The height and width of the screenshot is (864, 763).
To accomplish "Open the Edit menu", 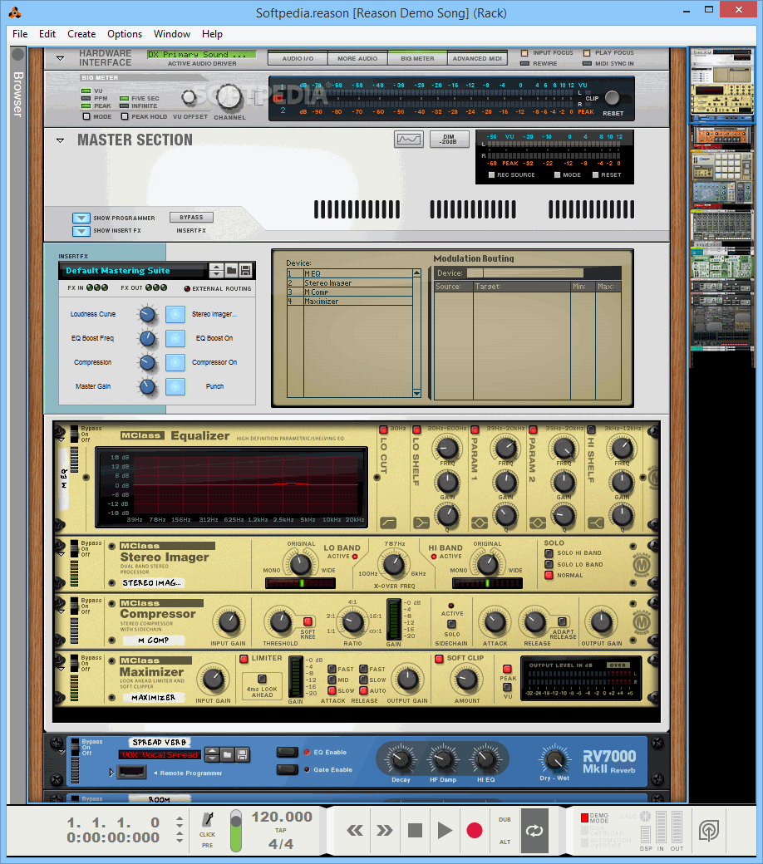I will click(47, 34).
